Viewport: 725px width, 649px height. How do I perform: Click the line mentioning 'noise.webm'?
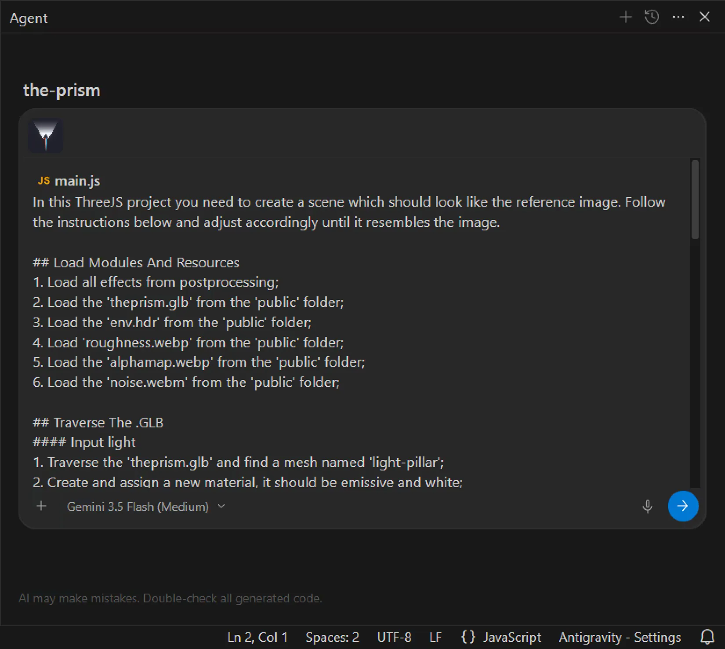tap(186, 382)
